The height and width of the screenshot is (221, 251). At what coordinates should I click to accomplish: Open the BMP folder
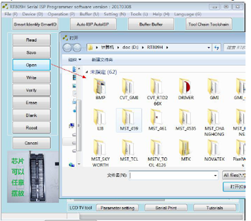(x=100, y=89)
